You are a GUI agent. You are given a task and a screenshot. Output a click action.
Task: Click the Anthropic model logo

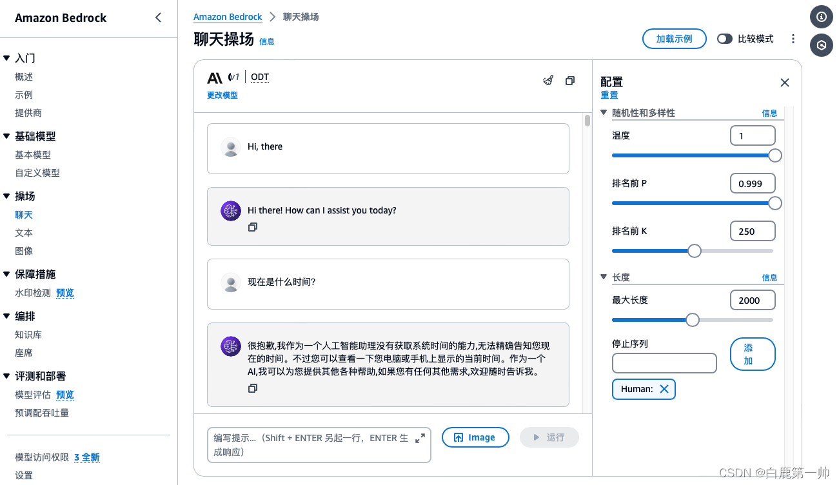215,78
